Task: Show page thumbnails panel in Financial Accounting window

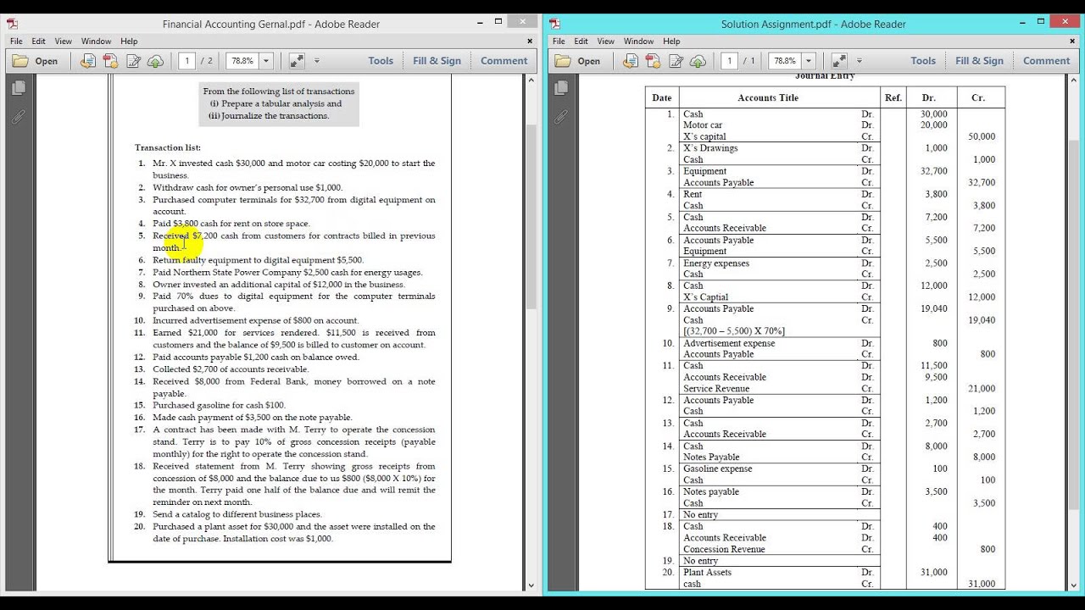Action: click(19, 88)
